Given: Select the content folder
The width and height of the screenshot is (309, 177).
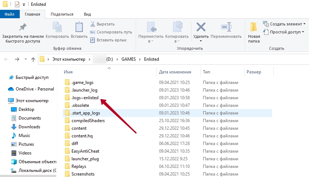Looking at the screenshot, I should coord(79,128).
